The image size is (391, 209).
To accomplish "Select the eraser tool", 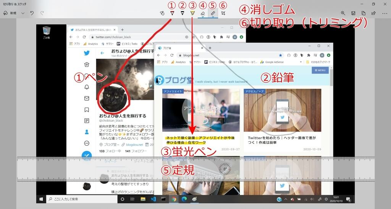I will [203, 14].
